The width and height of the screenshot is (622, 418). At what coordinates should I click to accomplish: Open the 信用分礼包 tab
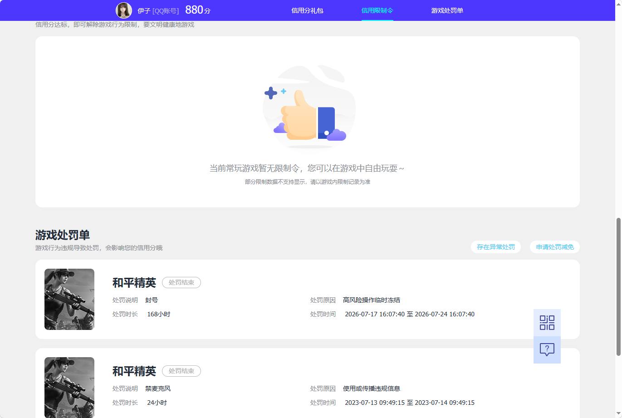tap(307, 10)
